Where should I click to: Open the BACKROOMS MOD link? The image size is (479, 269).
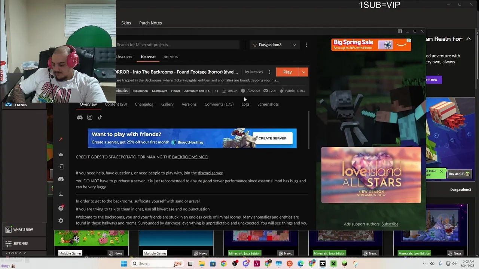[190, 157]
